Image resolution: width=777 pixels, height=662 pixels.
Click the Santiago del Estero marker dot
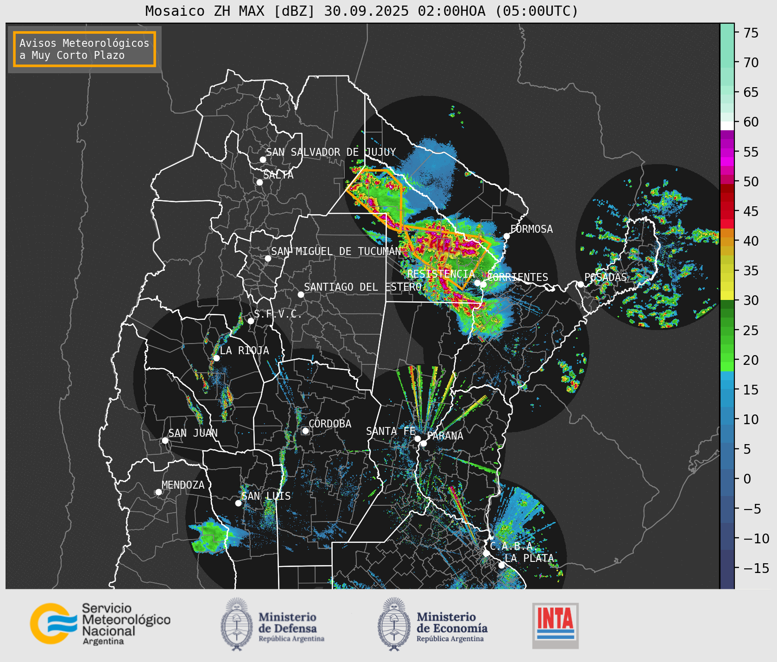[301, 294]
